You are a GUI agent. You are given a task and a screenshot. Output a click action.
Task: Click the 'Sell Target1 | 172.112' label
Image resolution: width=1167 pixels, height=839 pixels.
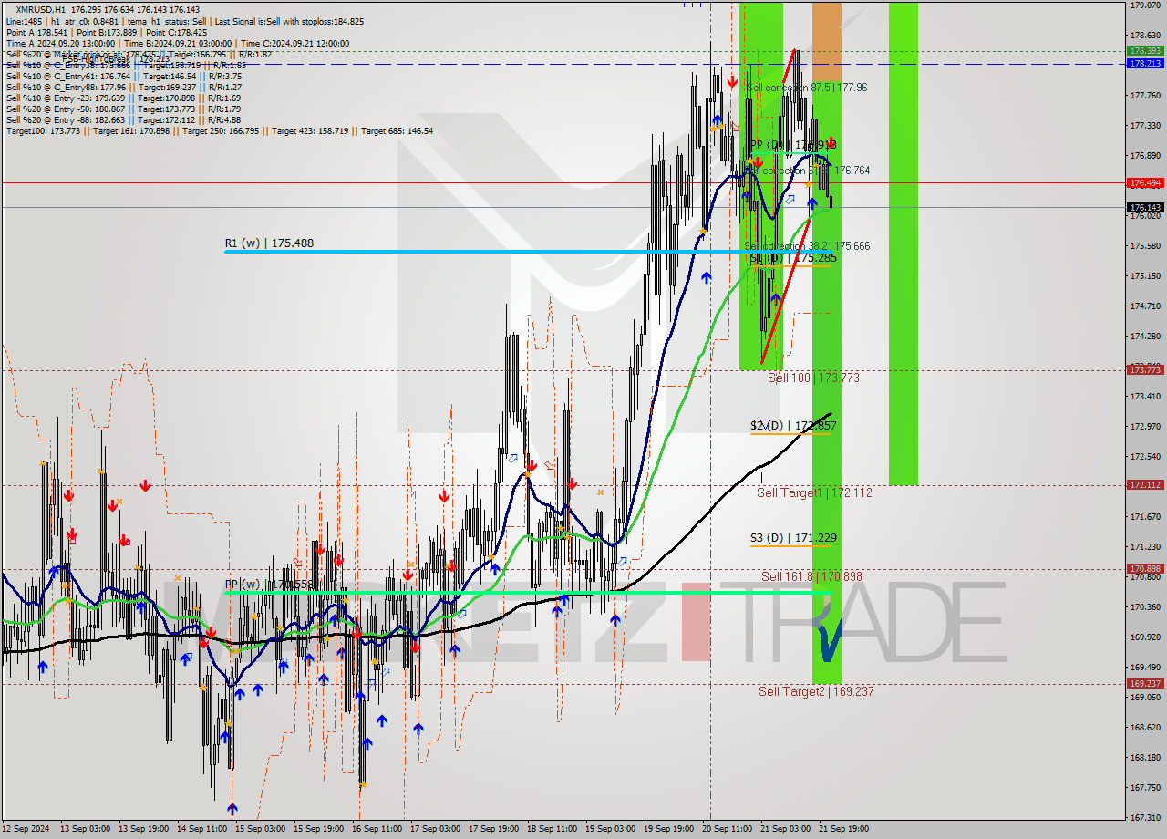coord(814,492)
